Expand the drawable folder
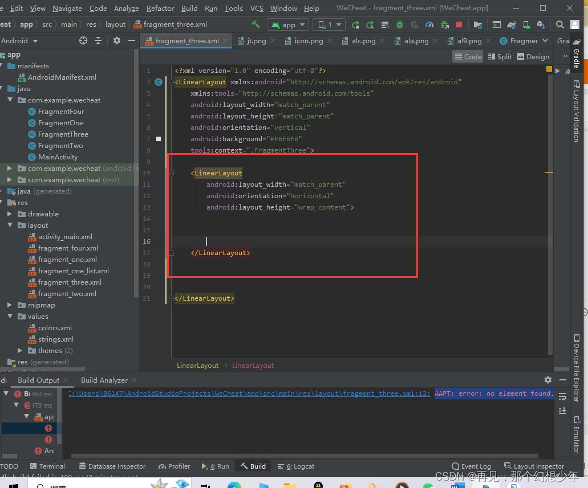The width and height of the screenshot is (588, 488). [10, 214]
